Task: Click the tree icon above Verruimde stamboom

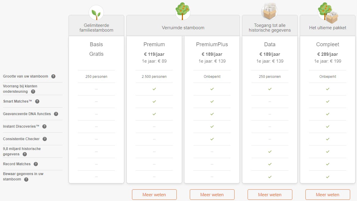Action: pyautogui.click(x=183, y=11)
